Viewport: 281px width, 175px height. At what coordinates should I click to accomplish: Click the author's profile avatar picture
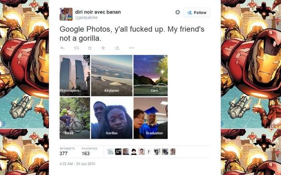pyautogui.click(x=66, y=14)
